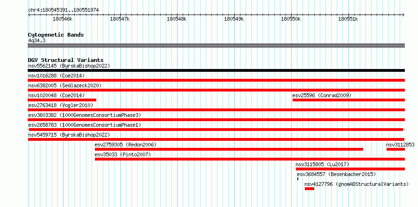The image size is (418, 207).
Task: Click the right arrowhead of the ruler
Action: pyautogui.click(x=403, y=15)
